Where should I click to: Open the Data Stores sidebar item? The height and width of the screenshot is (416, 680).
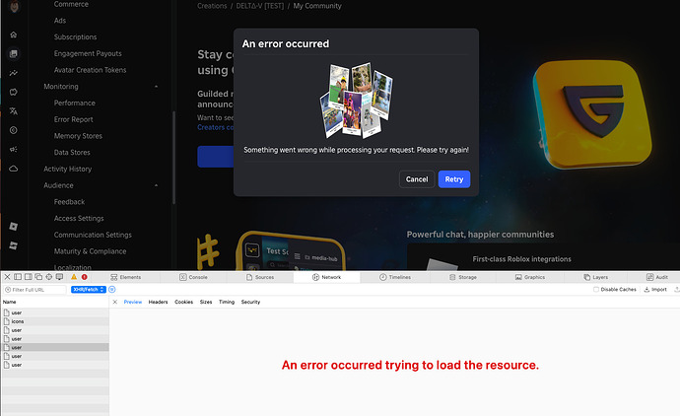coord(72,152)
